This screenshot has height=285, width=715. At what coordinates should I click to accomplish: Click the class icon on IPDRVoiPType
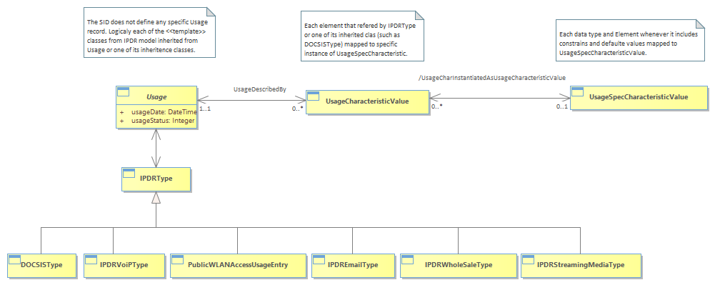click(92, 259)
